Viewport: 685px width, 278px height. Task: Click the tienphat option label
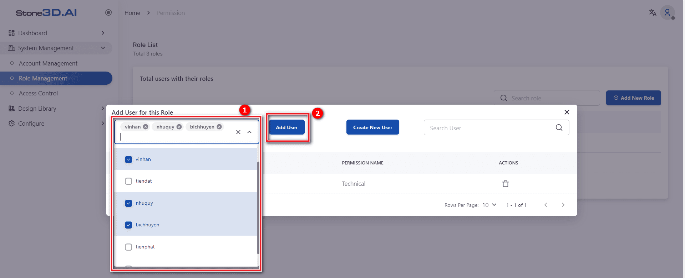pyautogui.click(x=145, y=247)
